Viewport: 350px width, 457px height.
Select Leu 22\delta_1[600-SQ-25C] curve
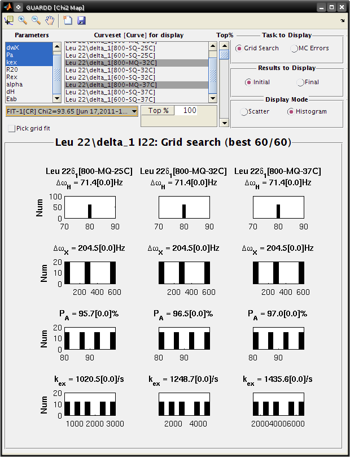click(137, 55)
